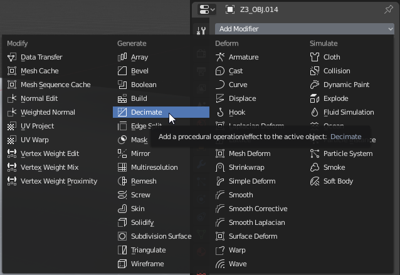Click the Z3_OBJ.014 object name
Image resolution: width=400 pixels, height=275 pixels.
click(x=259, y=9)
